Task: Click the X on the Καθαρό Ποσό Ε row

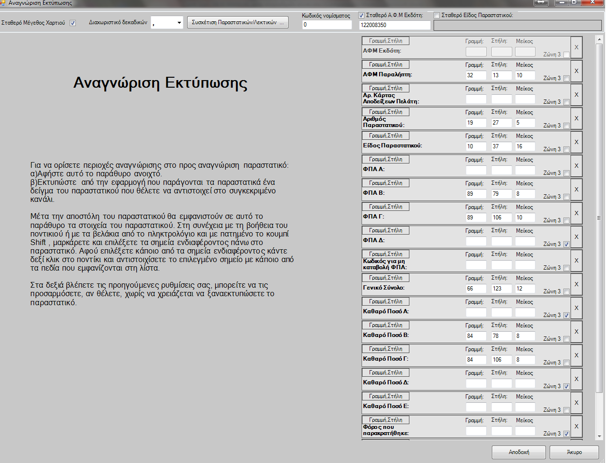Action: coord(576,403)
